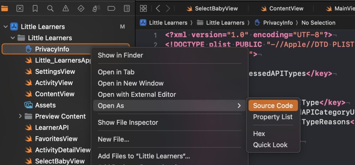Switch to the ContentView tab

coord(282,9)
